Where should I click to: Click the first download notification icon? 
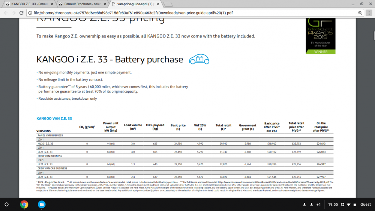(304, 204)
